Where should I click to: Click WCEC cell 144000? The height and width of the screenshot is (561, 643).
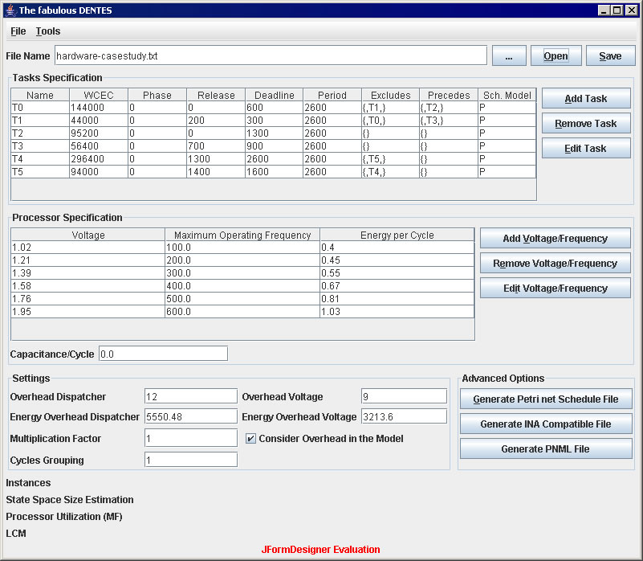click(x=99, y=108)
